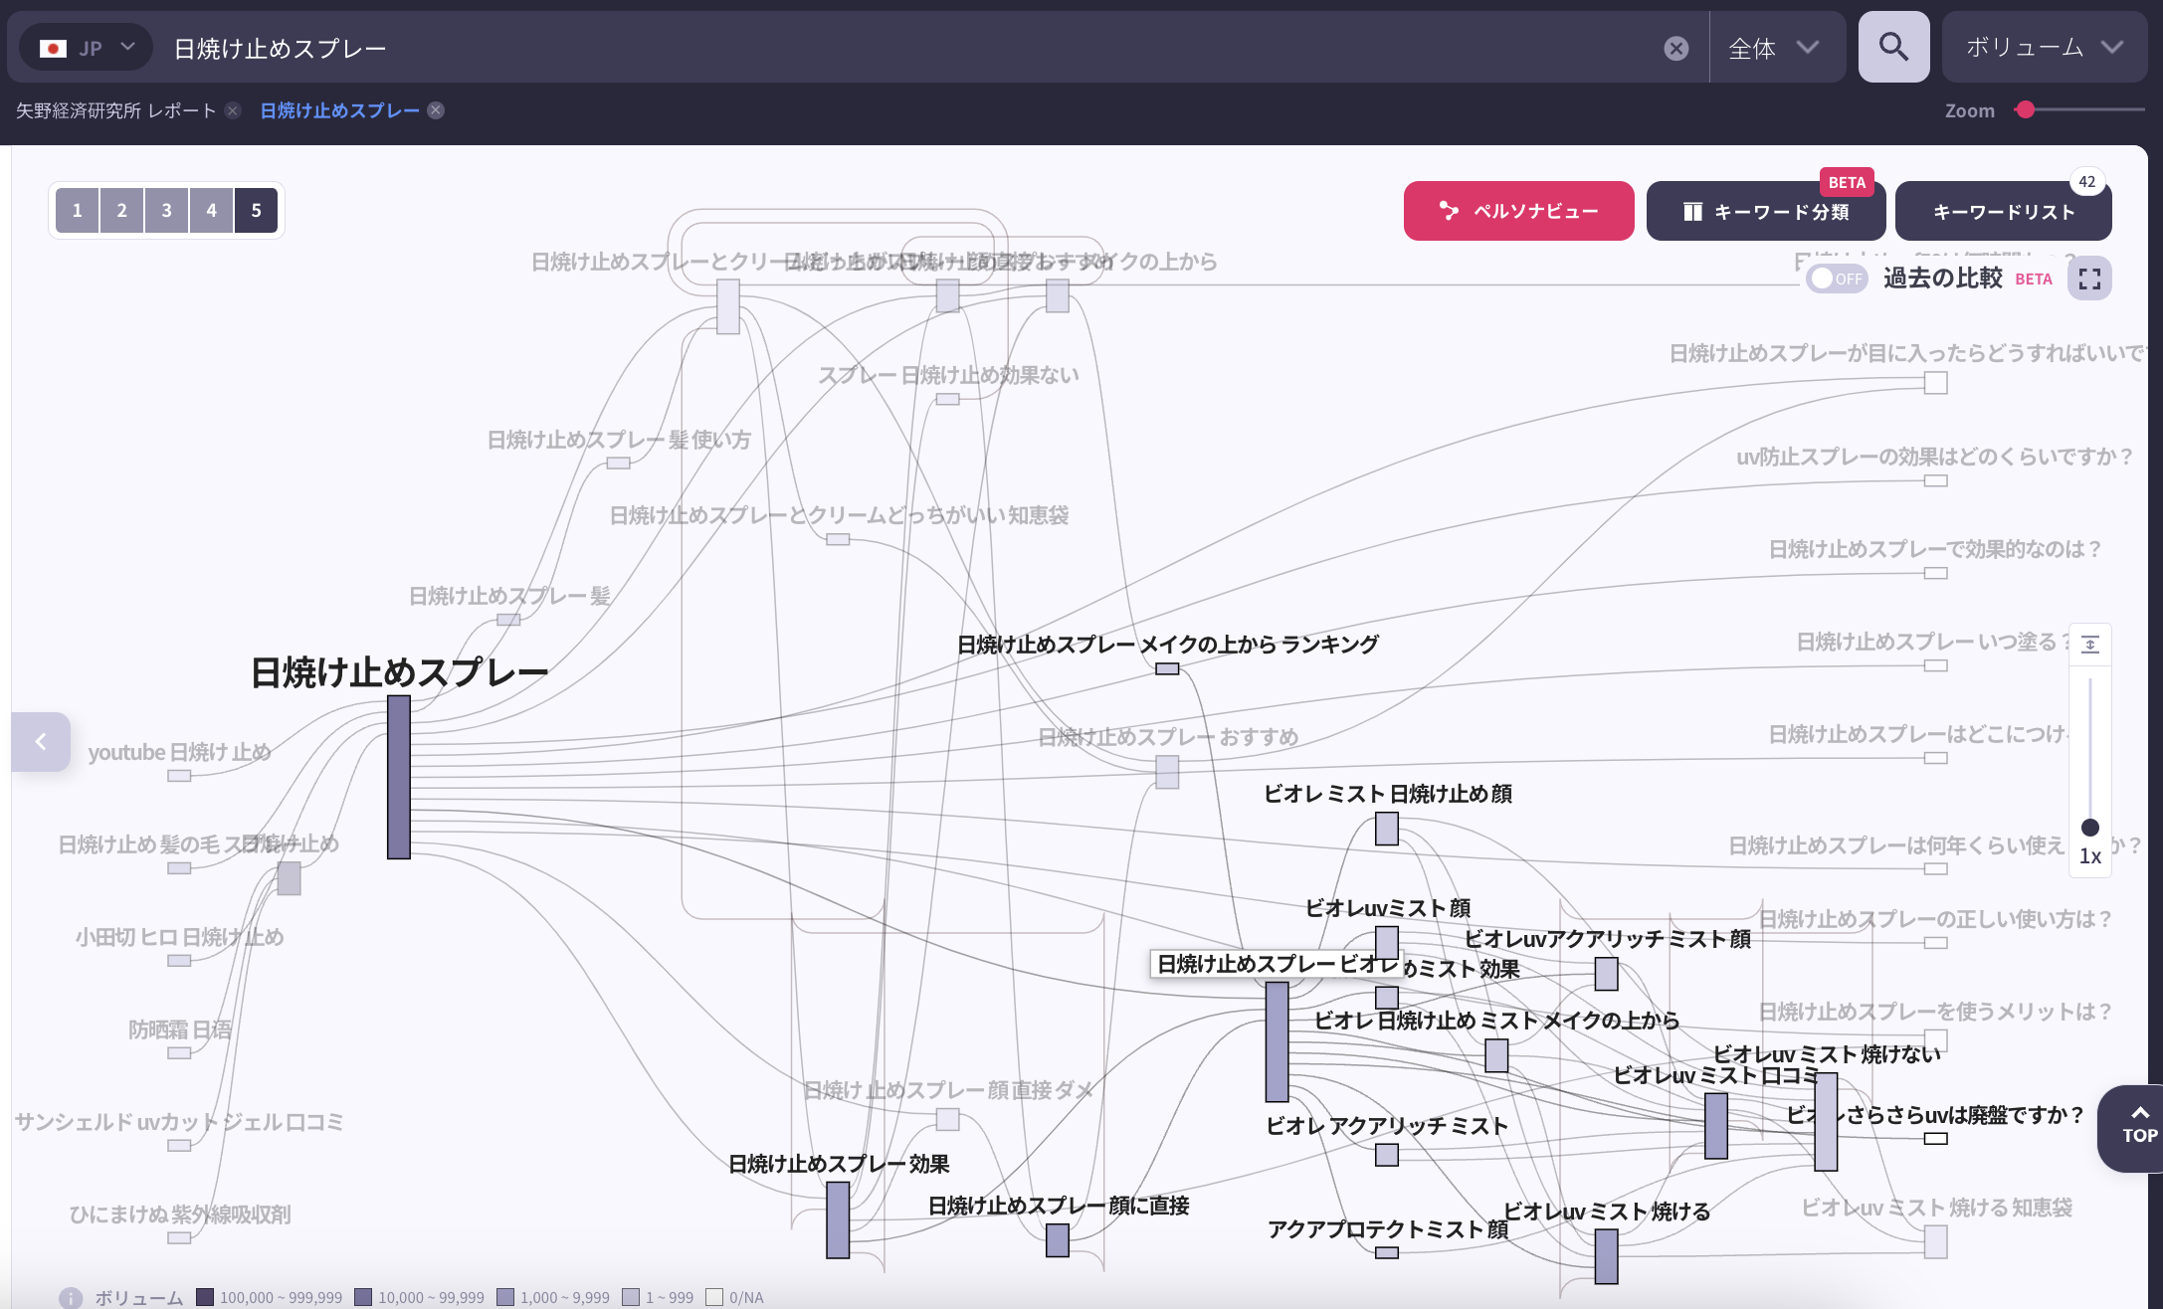Expand the JP language selector chevron
The width and height of the screenshot is (2163, 1309).
coord(128,47)
